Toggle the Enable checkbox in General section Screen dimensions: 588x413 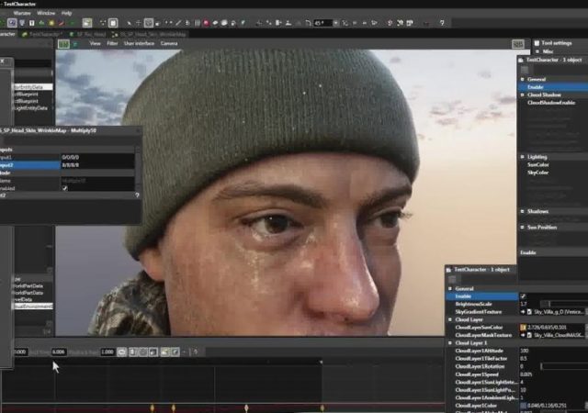click(x=524, y=296)
